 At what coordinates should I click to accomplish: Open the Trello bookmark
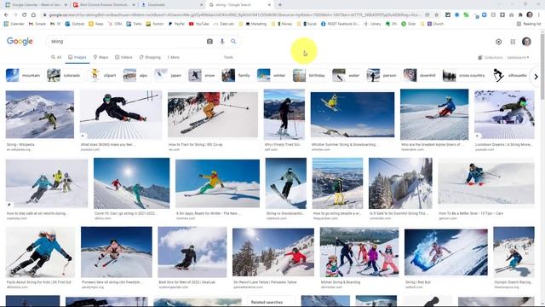pyautogui.click(x=135, y=24)
